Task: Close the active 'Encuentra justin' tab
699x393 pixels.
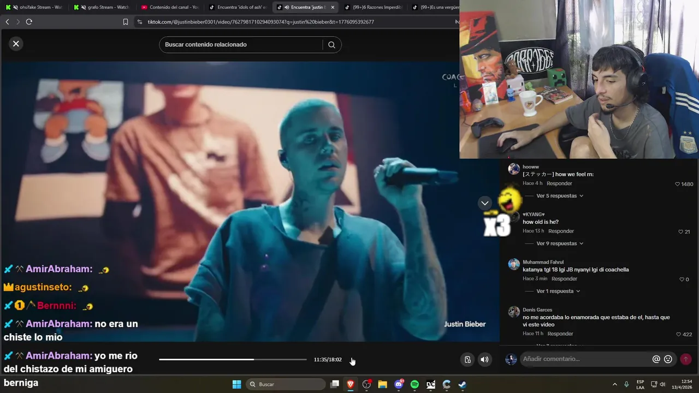Action: pyautogui.click(x=333, y=7)
